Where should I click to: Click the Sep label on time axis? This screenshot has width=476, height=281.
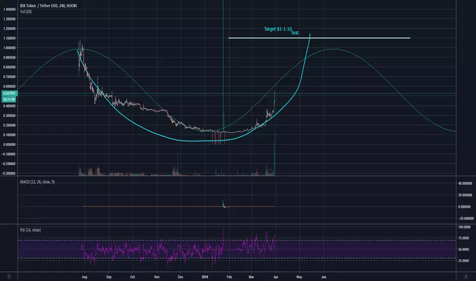pos(109,277)
